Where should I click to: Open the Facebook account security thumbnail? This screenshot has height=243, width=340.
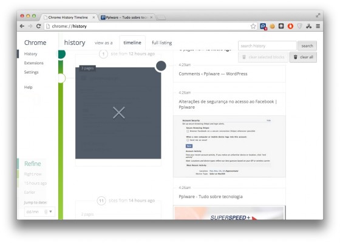tap(229, 146)
